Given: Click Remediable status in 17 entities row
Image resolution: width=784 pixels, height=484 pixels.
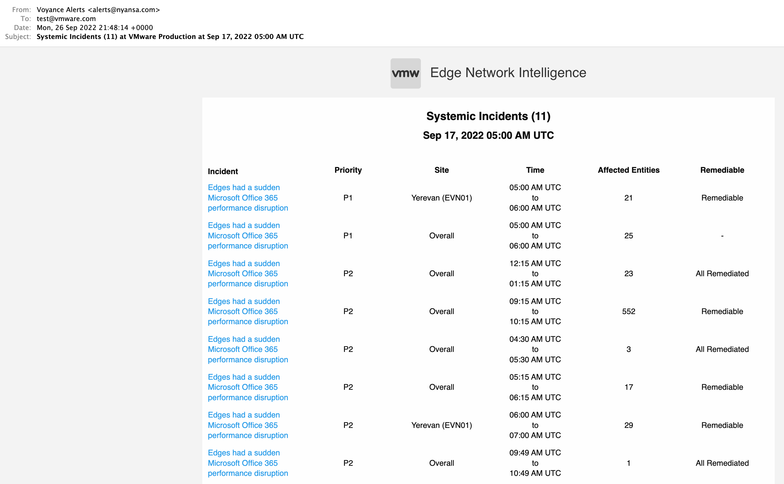Looking at the screenshot, I should [x=722, y=387].
